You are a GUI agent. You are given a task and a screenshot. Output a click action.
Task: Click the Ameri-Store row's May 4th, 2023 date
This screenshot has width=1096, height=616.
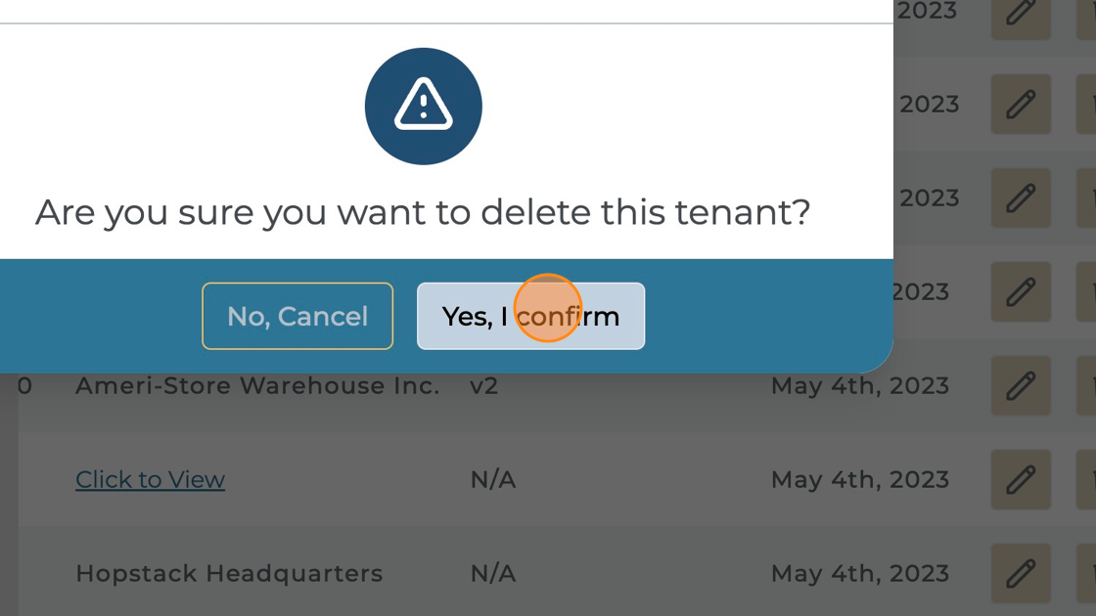click(x=859, y=386)
